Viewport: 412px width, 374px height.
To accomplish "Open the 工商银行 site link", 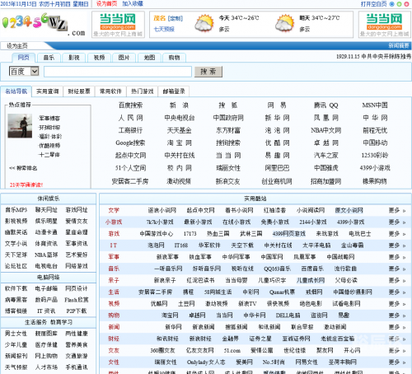I will (130, 130).
